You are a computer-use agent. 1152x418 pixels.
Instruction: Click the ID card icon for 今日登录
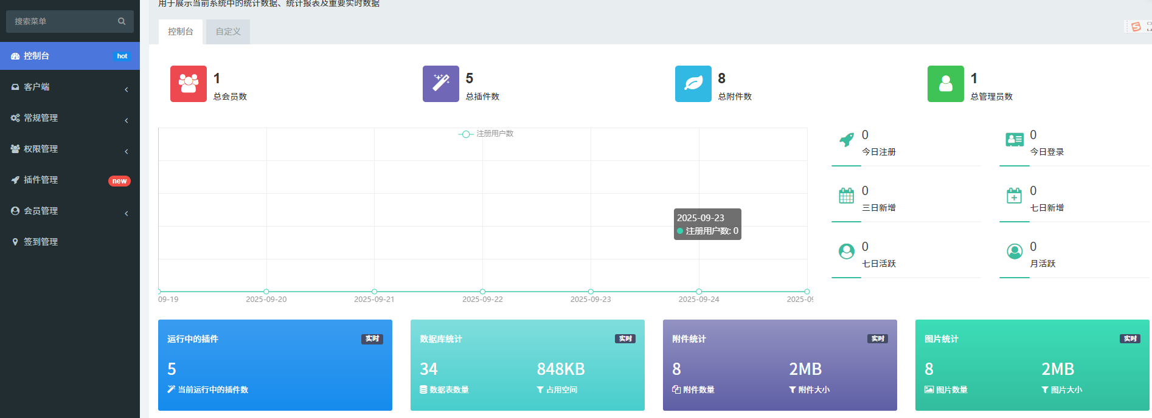[1014, 140]
